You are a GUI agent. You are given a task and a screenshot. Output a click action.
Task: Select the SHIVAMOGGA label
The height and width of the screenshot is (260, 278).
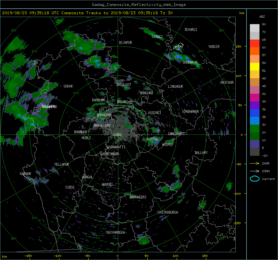click(116, 232)
